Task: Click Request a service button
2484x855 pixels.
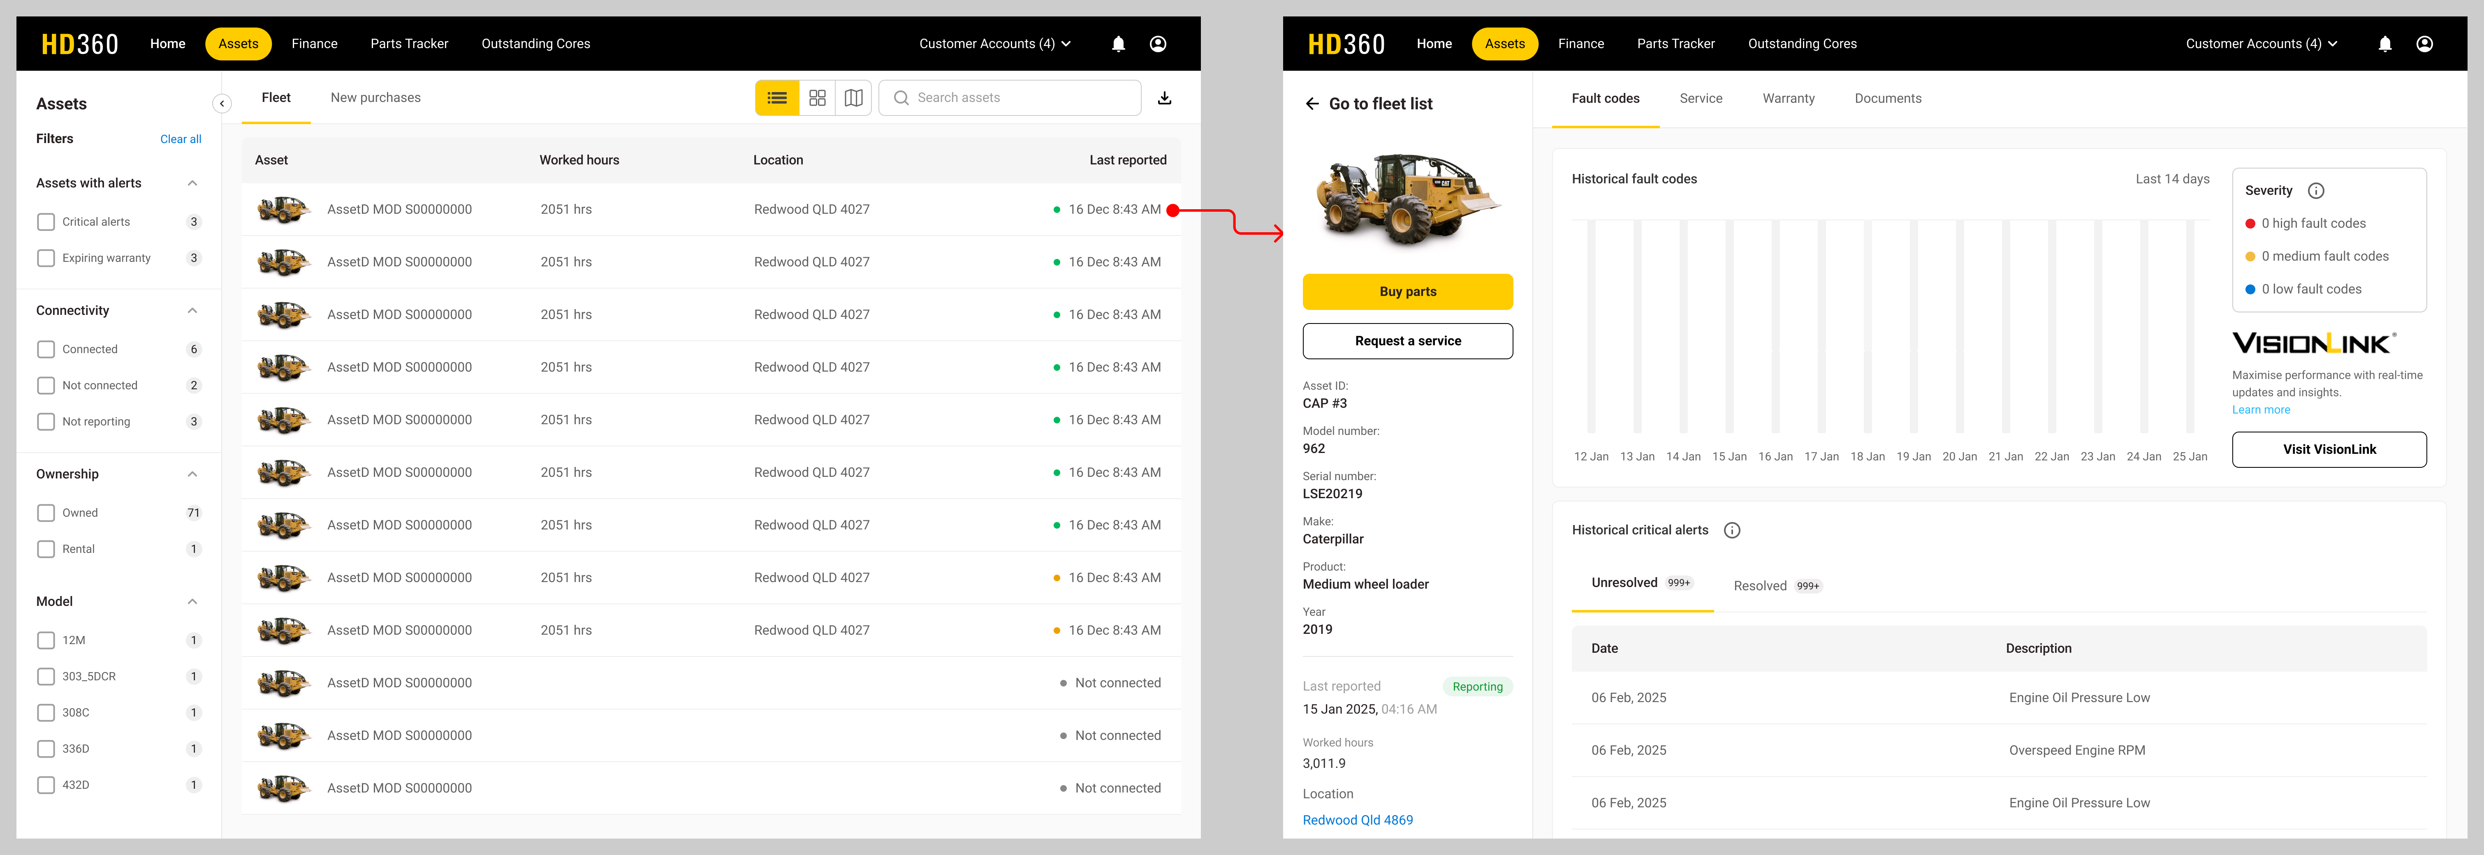Action: click(1407, 341)
